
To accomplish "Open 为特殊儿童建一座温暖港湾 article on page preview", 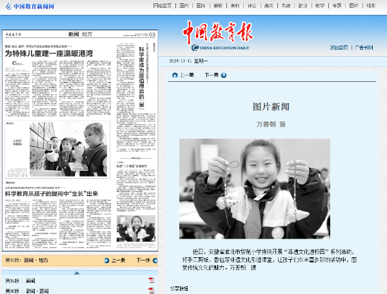I will (x=49, y=54).
